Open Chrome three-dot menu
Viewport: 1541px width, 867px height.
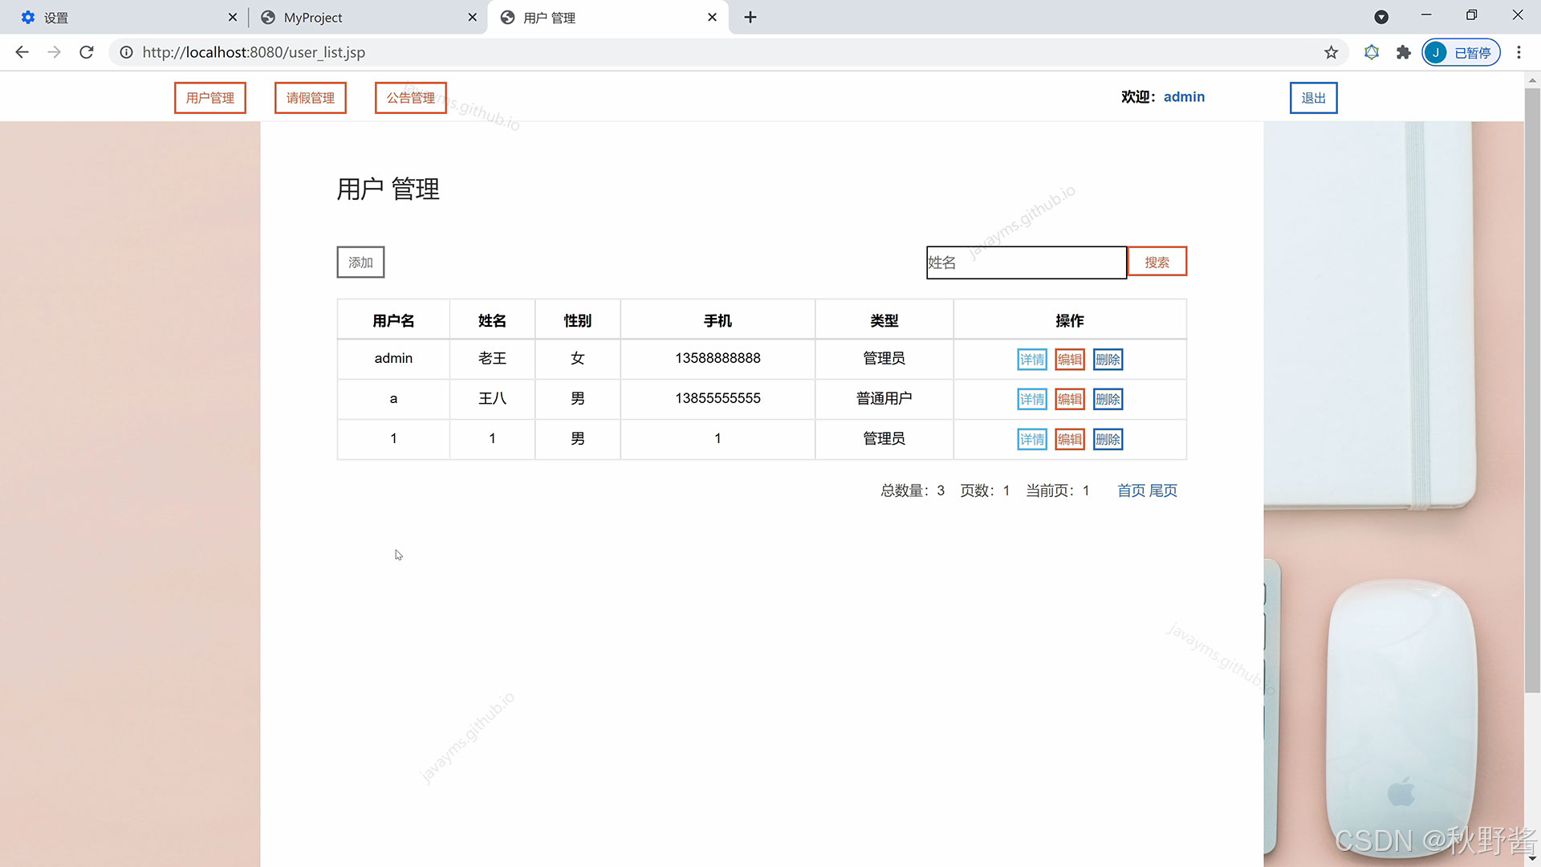tap(1519, 52)
